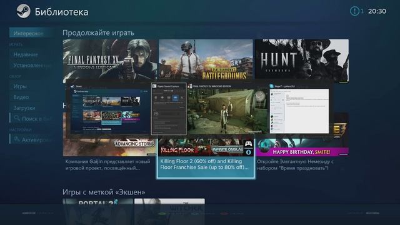Screen dimensions: 400x225
Task: Click the Активировать product button
Action: 31,139
